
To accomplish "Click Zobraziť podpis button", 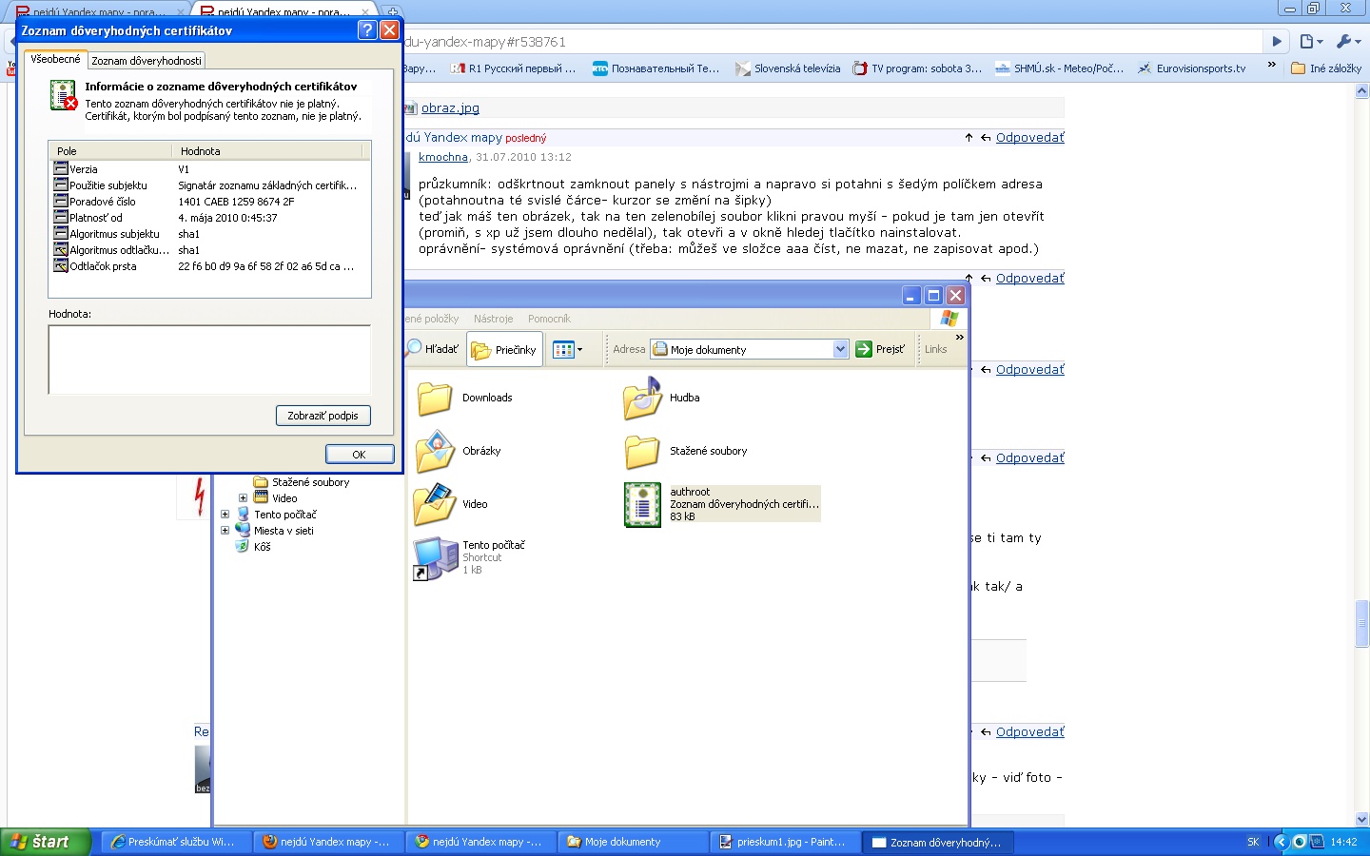I will click(323, 416).
